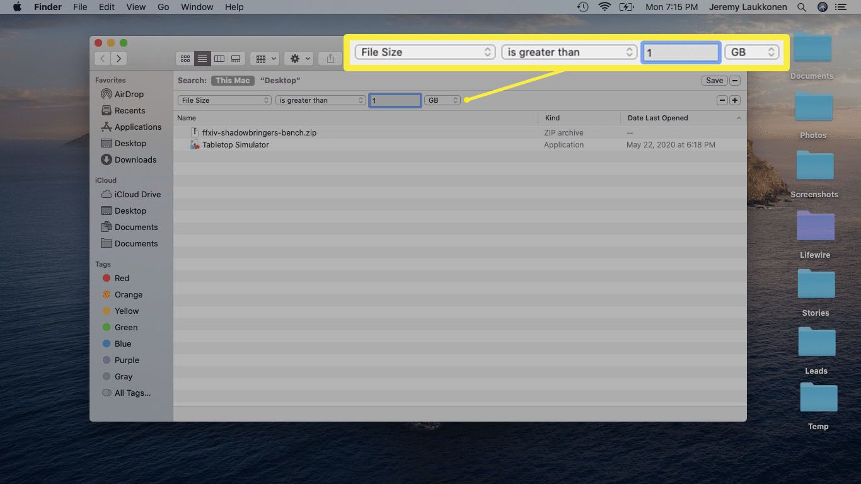
Task: Select the Red tag in sidebar
Action: click(122, 278)
